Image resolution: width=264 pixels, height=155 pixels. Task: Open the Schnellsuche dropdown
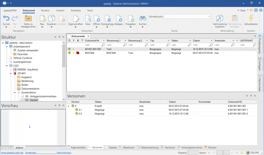pyautogui.click(x=209, y=16)
